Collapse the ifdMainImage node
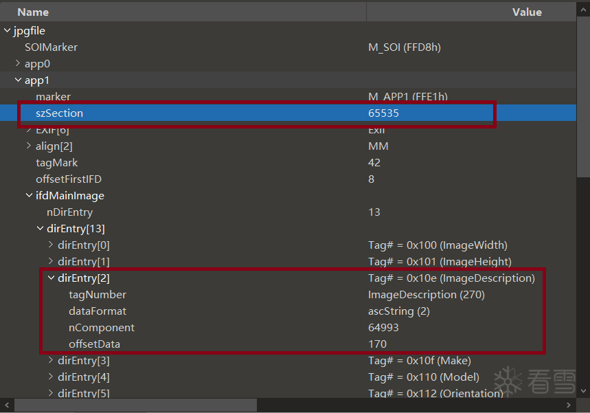This screenshot has width=590, height=413. point(29,196)
